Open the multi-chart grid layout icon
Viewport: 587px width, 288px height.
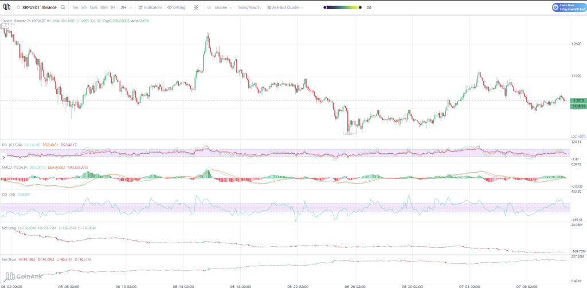tap(196, 7)
